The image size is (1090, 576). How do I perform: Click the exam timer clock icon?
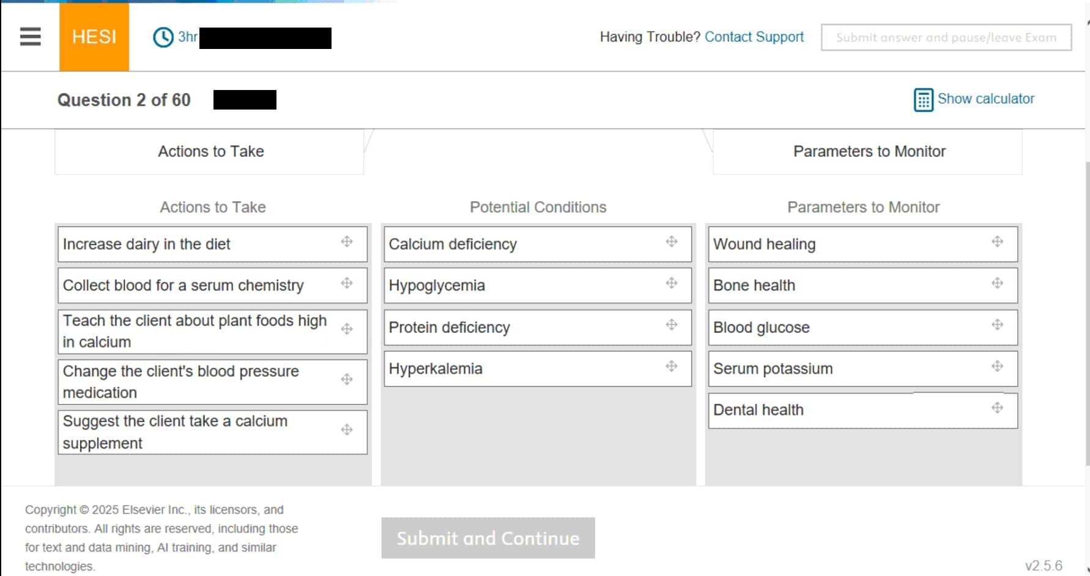pyautogui.click(x=163, y=37)
